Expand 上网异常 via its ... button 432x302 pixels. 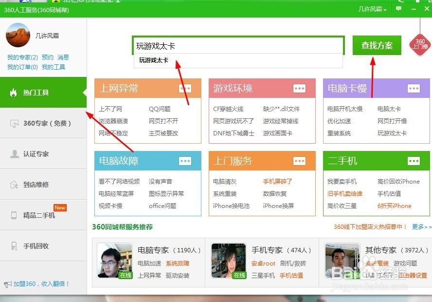pos(184,88)
